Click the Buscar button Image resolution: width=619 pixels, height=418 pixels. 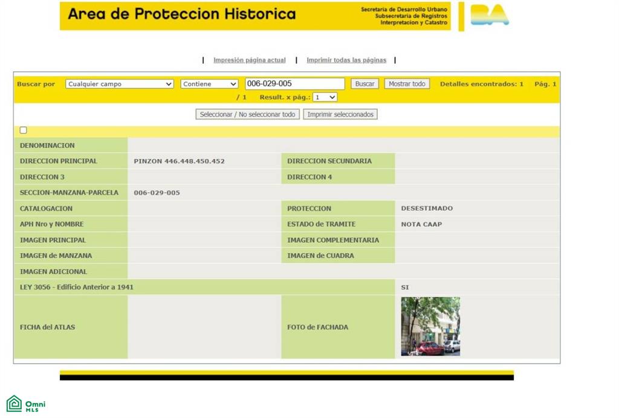(365, 83)
